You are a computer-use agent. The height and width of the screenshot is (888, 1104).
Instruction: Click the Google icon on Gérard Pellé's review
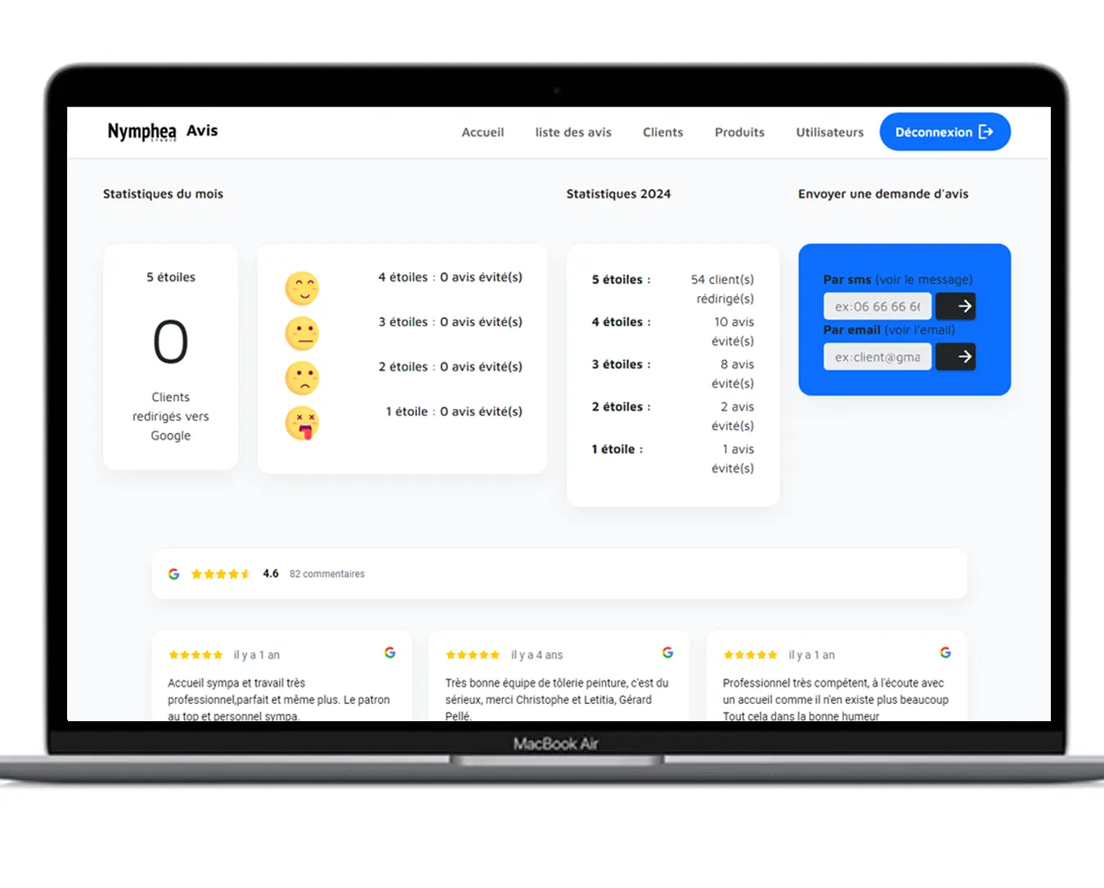tap(668, 653)
